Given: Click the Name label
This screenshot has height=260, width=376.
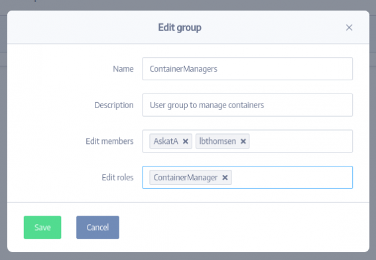Looking at the screenshot, I should coord(123,69).
